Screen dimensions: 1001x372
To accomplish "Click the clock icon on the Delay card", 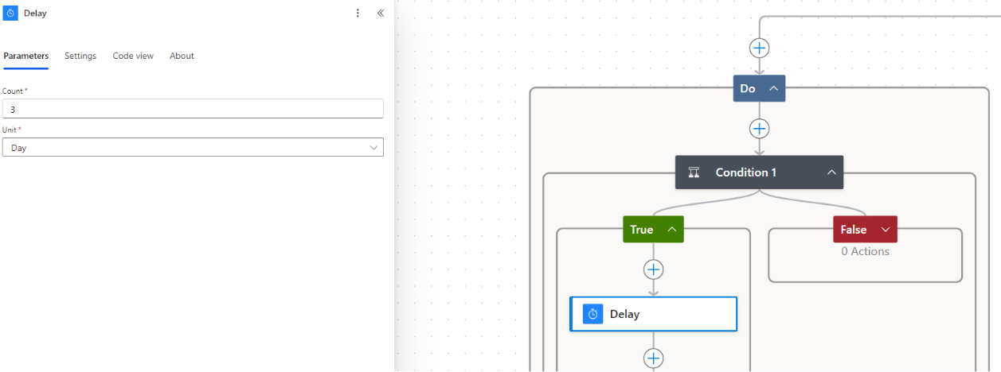I will point(592,314).
